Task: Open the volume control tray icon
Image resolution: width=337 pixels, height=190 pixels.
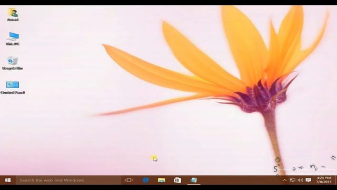Action: [x=300, y=180]
